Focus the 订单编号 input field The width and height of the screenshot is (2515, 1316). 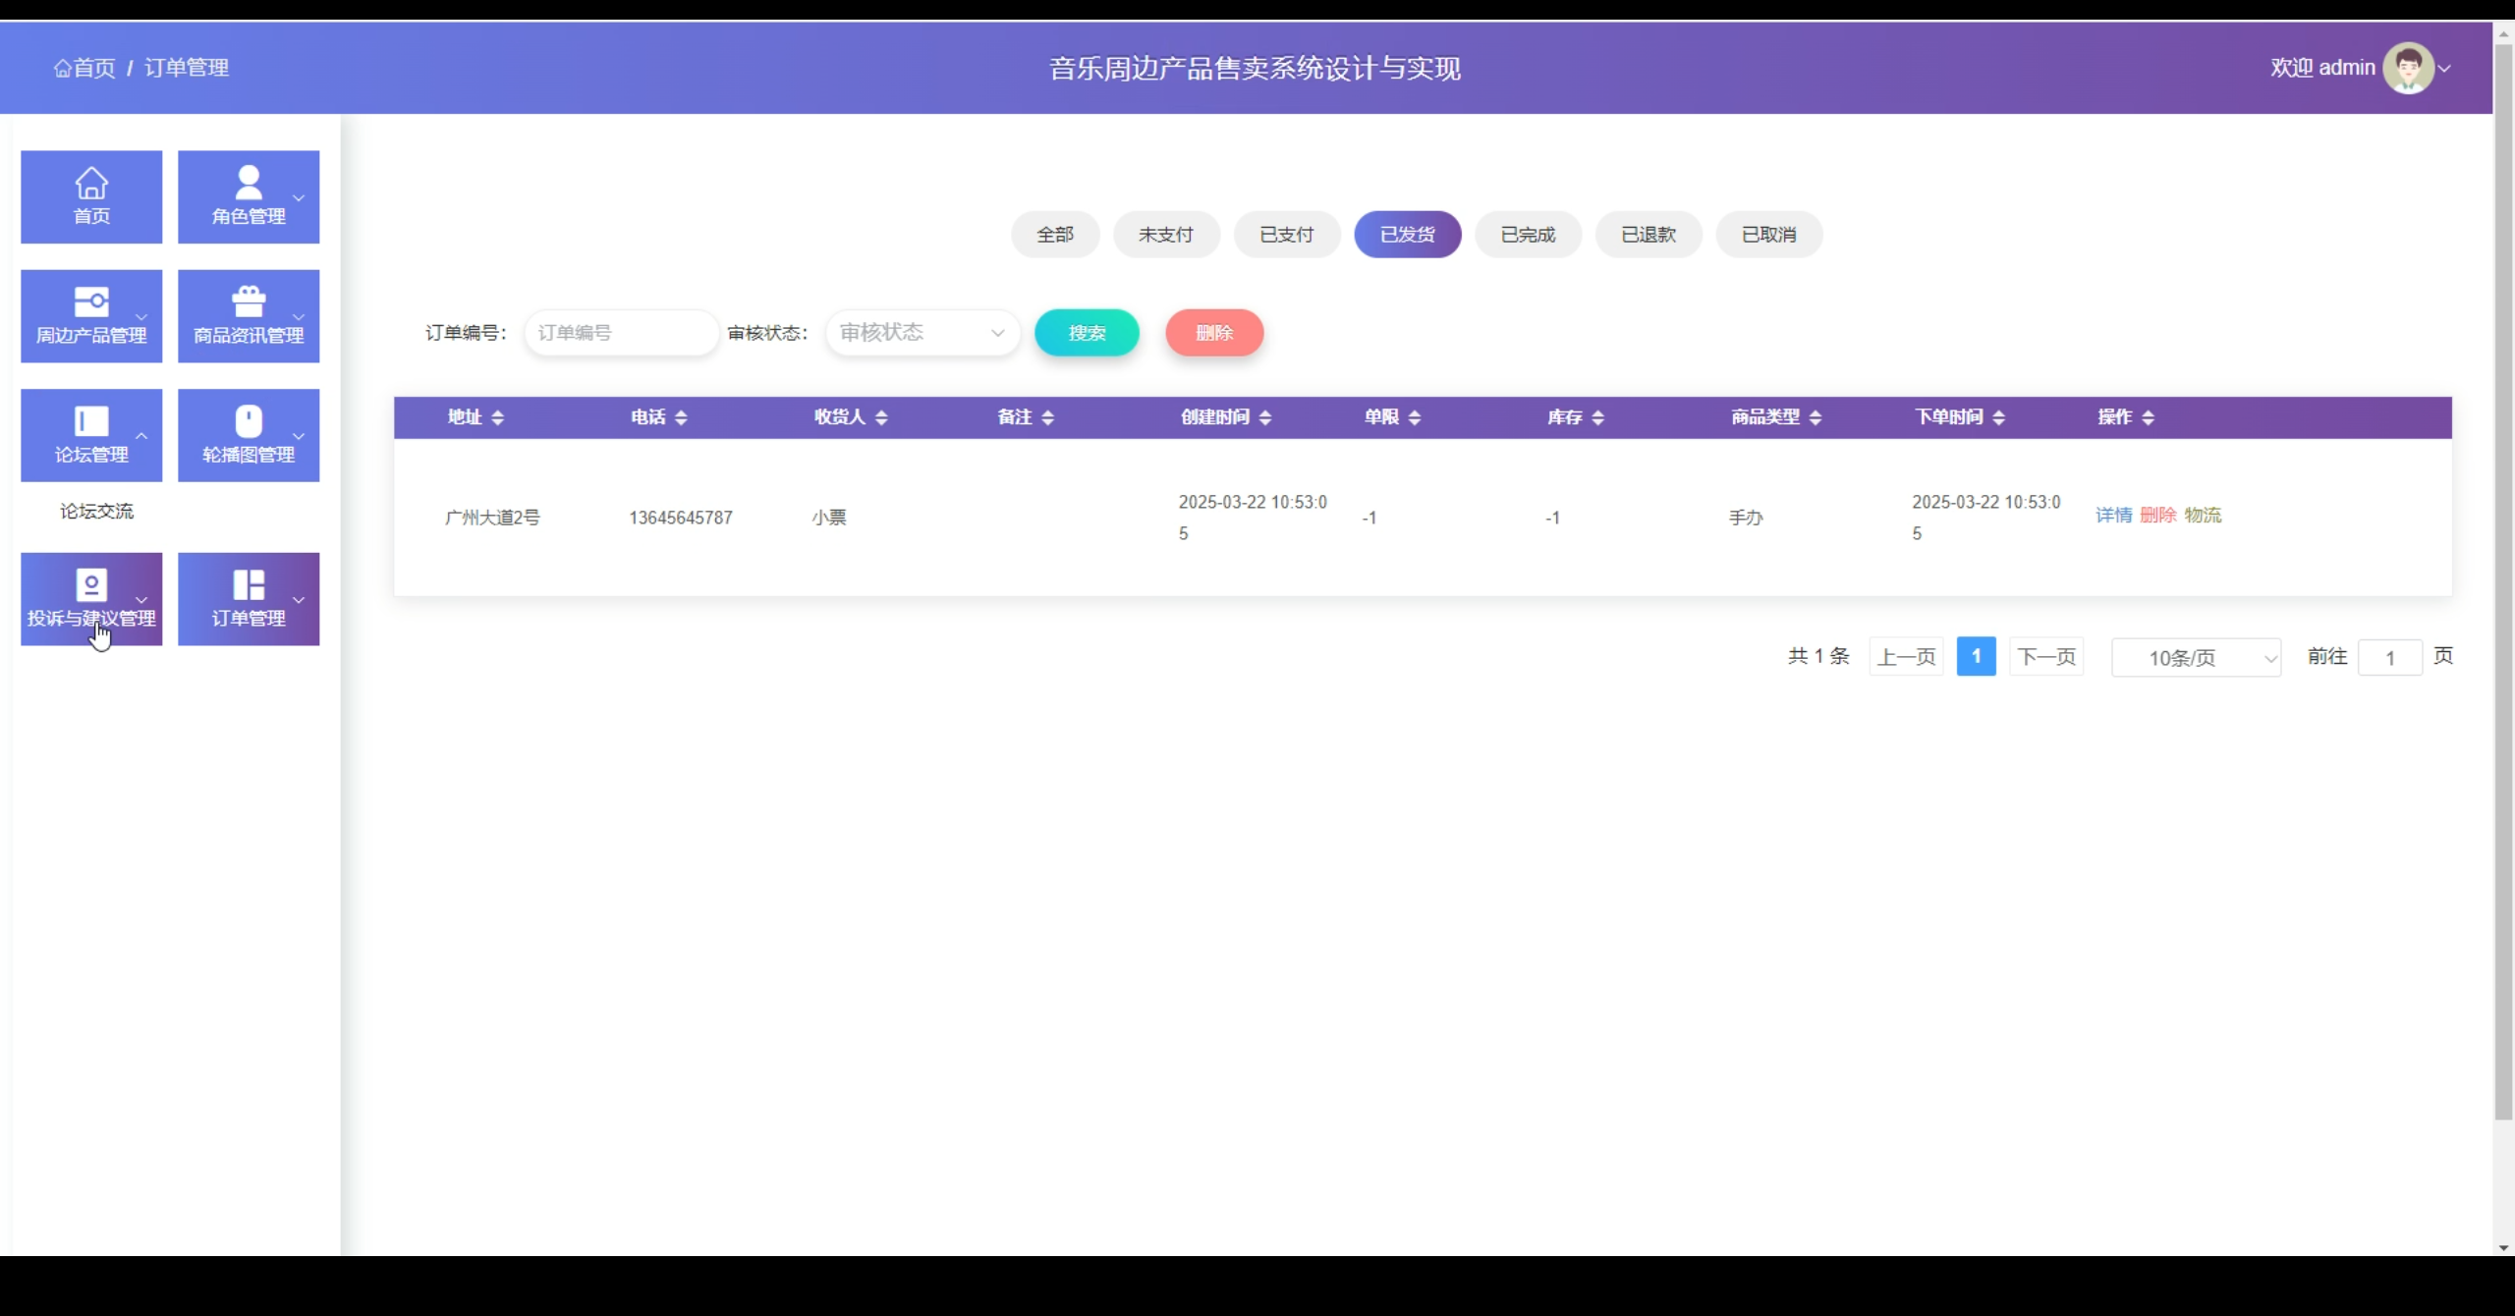pos(621,333)
